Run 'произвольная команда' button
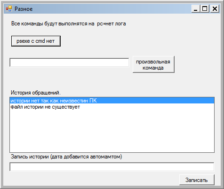This screenshot has height=189, width=224. pyautogui.click(x=153, y=64)
